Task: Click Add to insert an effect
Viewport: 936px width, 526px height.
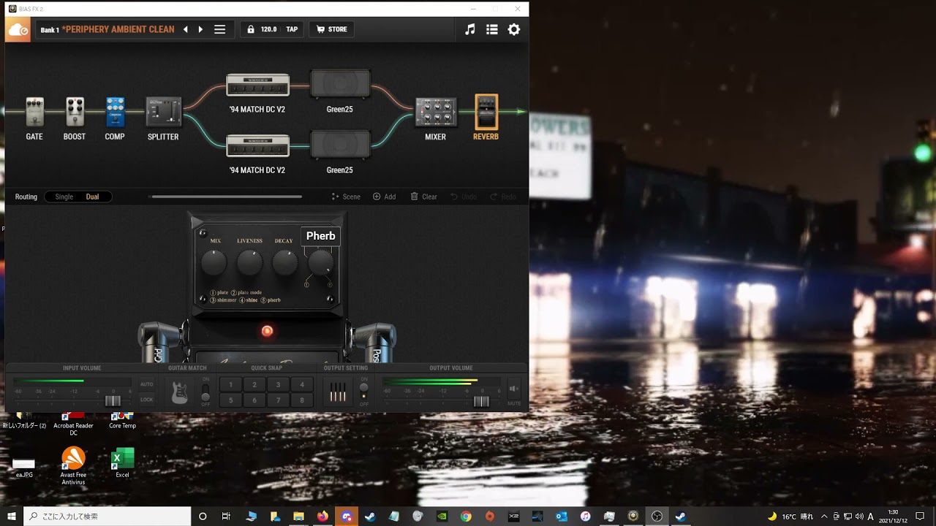Action: pyautogui.click(x=384, y=197)
